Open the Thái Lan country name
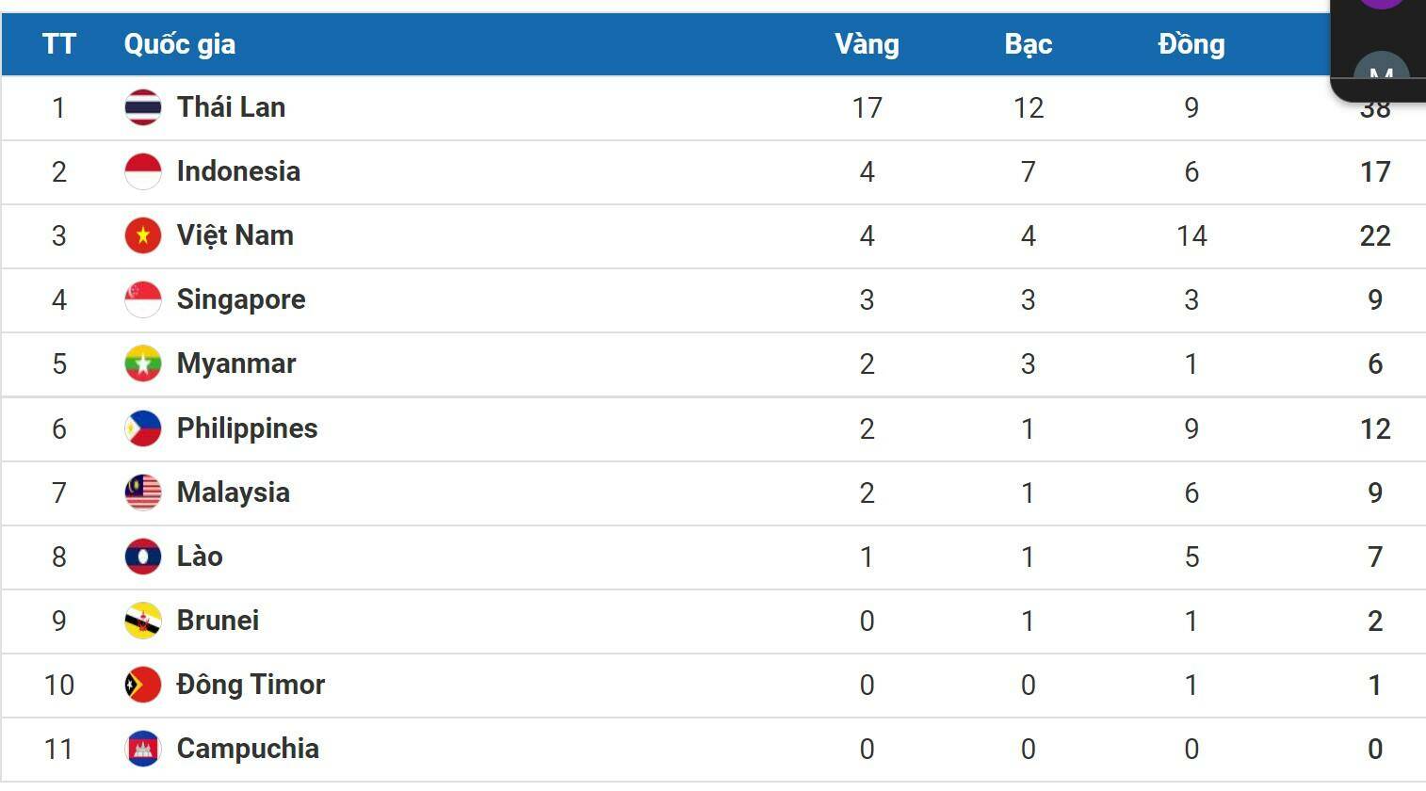This screenshot has width=1426, height=791. coord(231,107)
